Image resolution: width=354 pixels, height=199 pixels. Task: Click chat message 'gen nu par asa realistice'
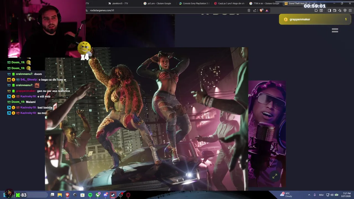click(x=53, y=91)
